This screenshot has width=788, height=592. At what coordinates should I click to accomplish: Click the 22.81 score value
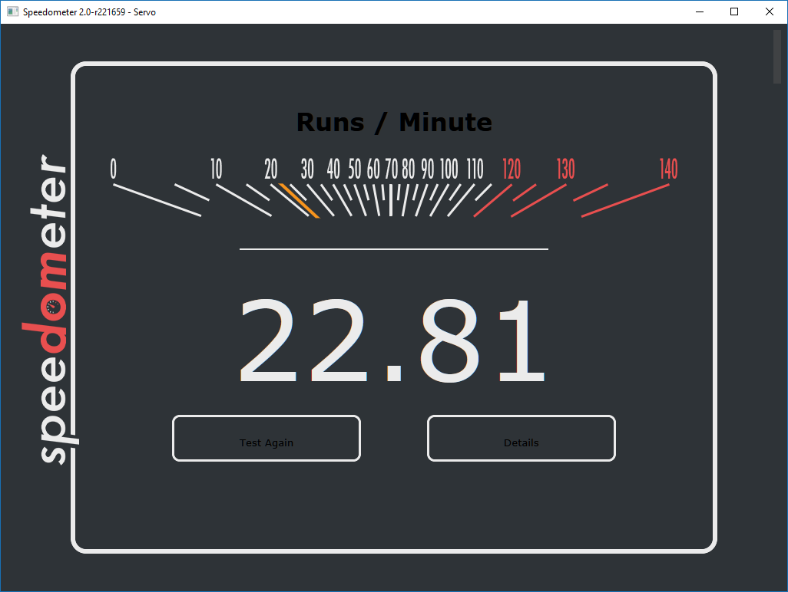(x=392, y=340)
